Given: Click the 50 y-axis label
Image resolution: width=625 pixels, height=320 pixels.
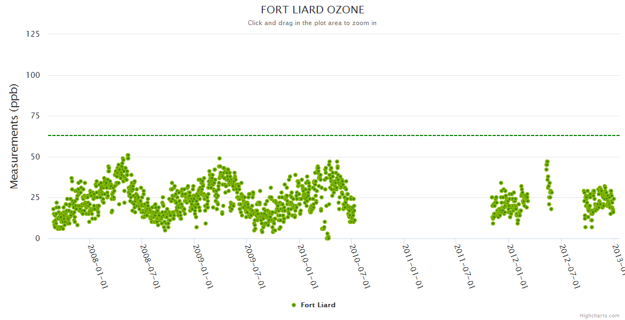Looking at the screenshot, I should (35, 157).
